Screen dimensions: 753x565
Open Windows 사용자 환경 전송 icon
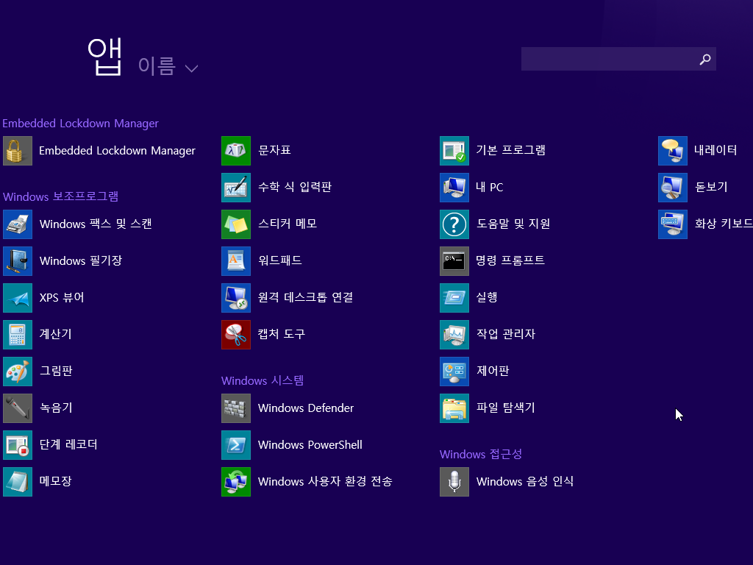click(x=236, y=481)
